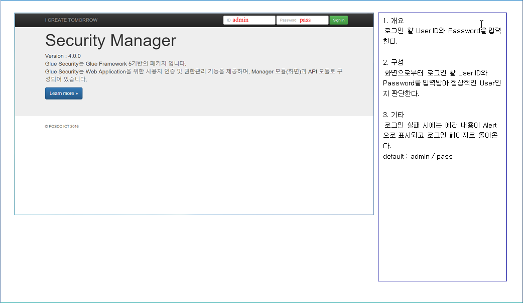Focus the ID input field
The image size is (523, 303).
click(x=249, y=20)
